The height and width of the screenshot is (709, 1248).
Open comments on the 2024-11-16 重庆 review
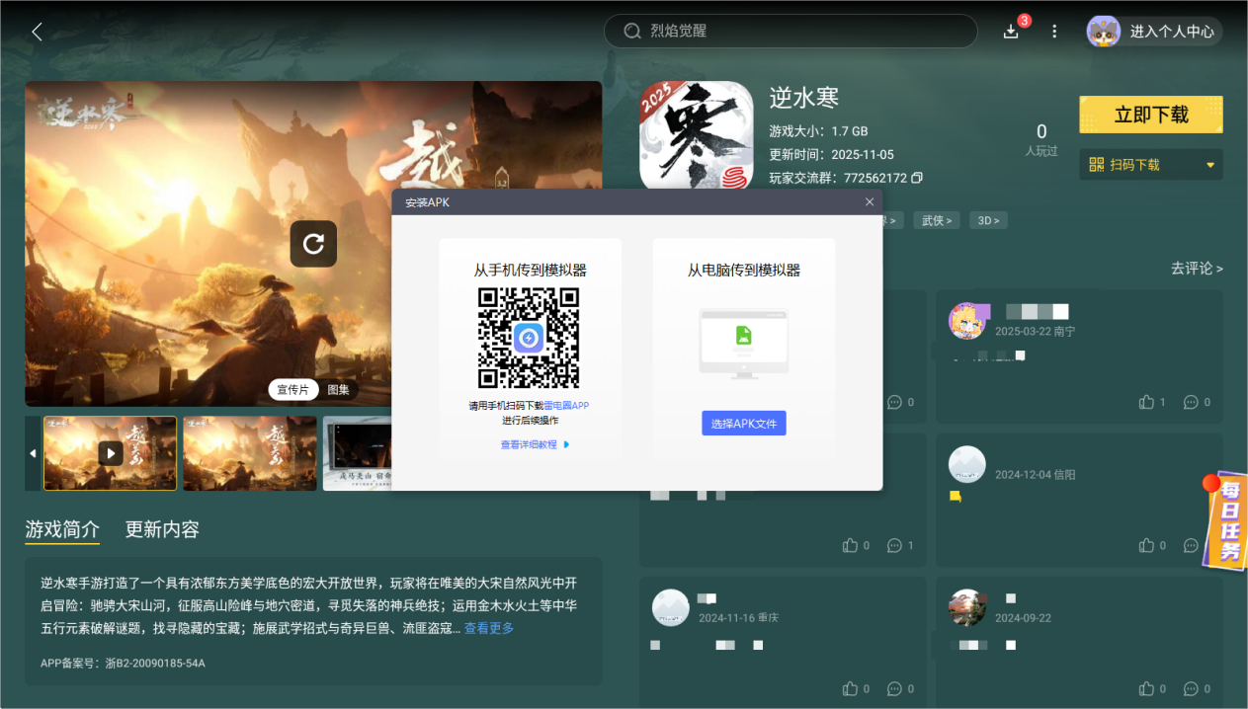894,688
